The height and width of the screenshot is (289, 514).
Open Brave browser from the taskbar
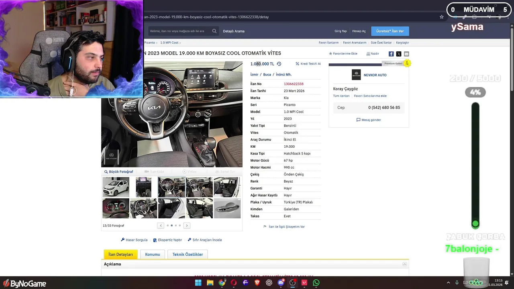pyautogui.click(x=257, y=283)
